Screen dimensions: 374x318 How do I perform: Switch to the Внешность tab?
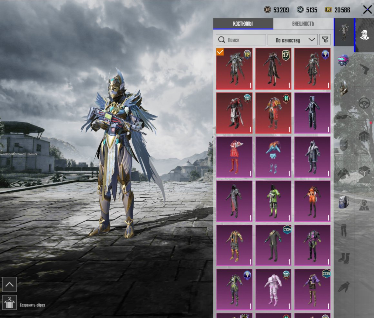click(x=303, y=24)
